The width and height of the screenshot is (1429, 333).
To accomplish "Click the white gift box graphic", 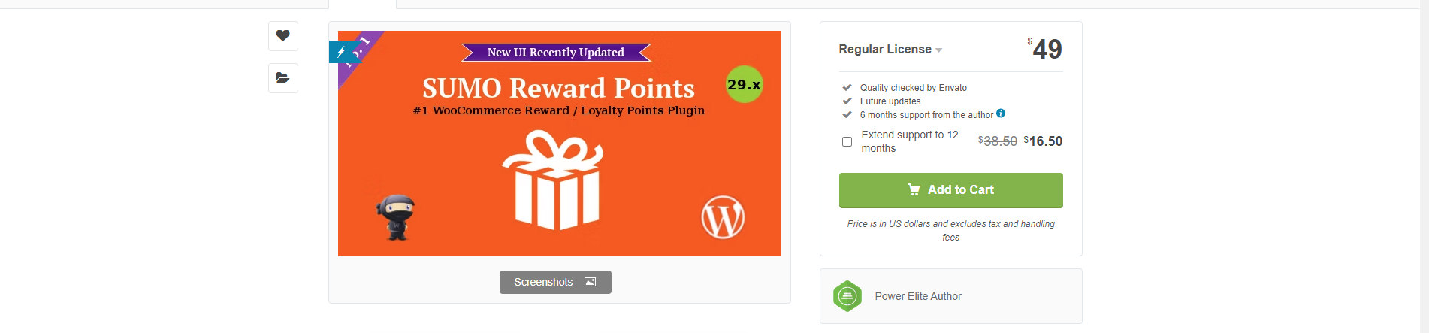I will tap(554, 180).
